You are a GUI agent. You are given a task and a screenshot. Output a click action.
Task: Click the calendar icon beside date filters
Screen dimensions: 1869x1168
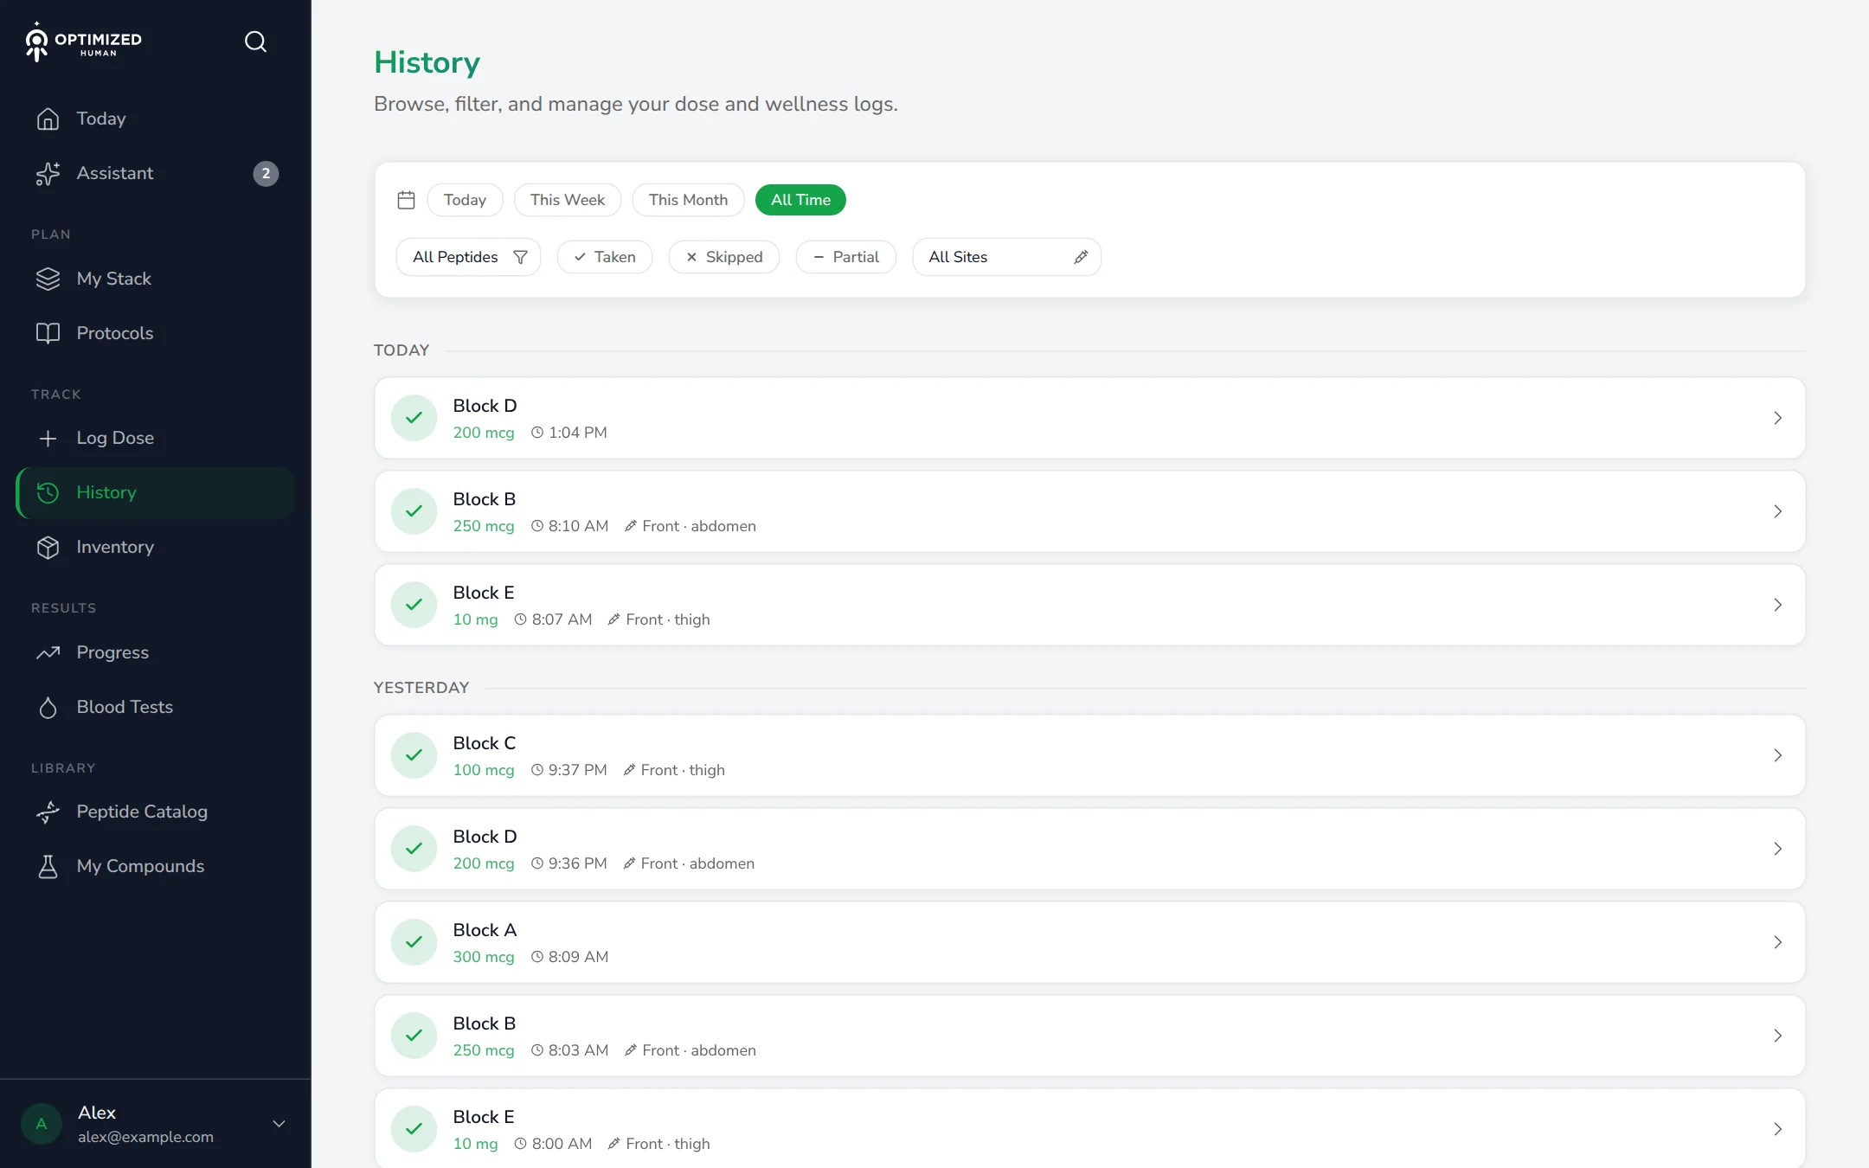(x=406, y=200)
